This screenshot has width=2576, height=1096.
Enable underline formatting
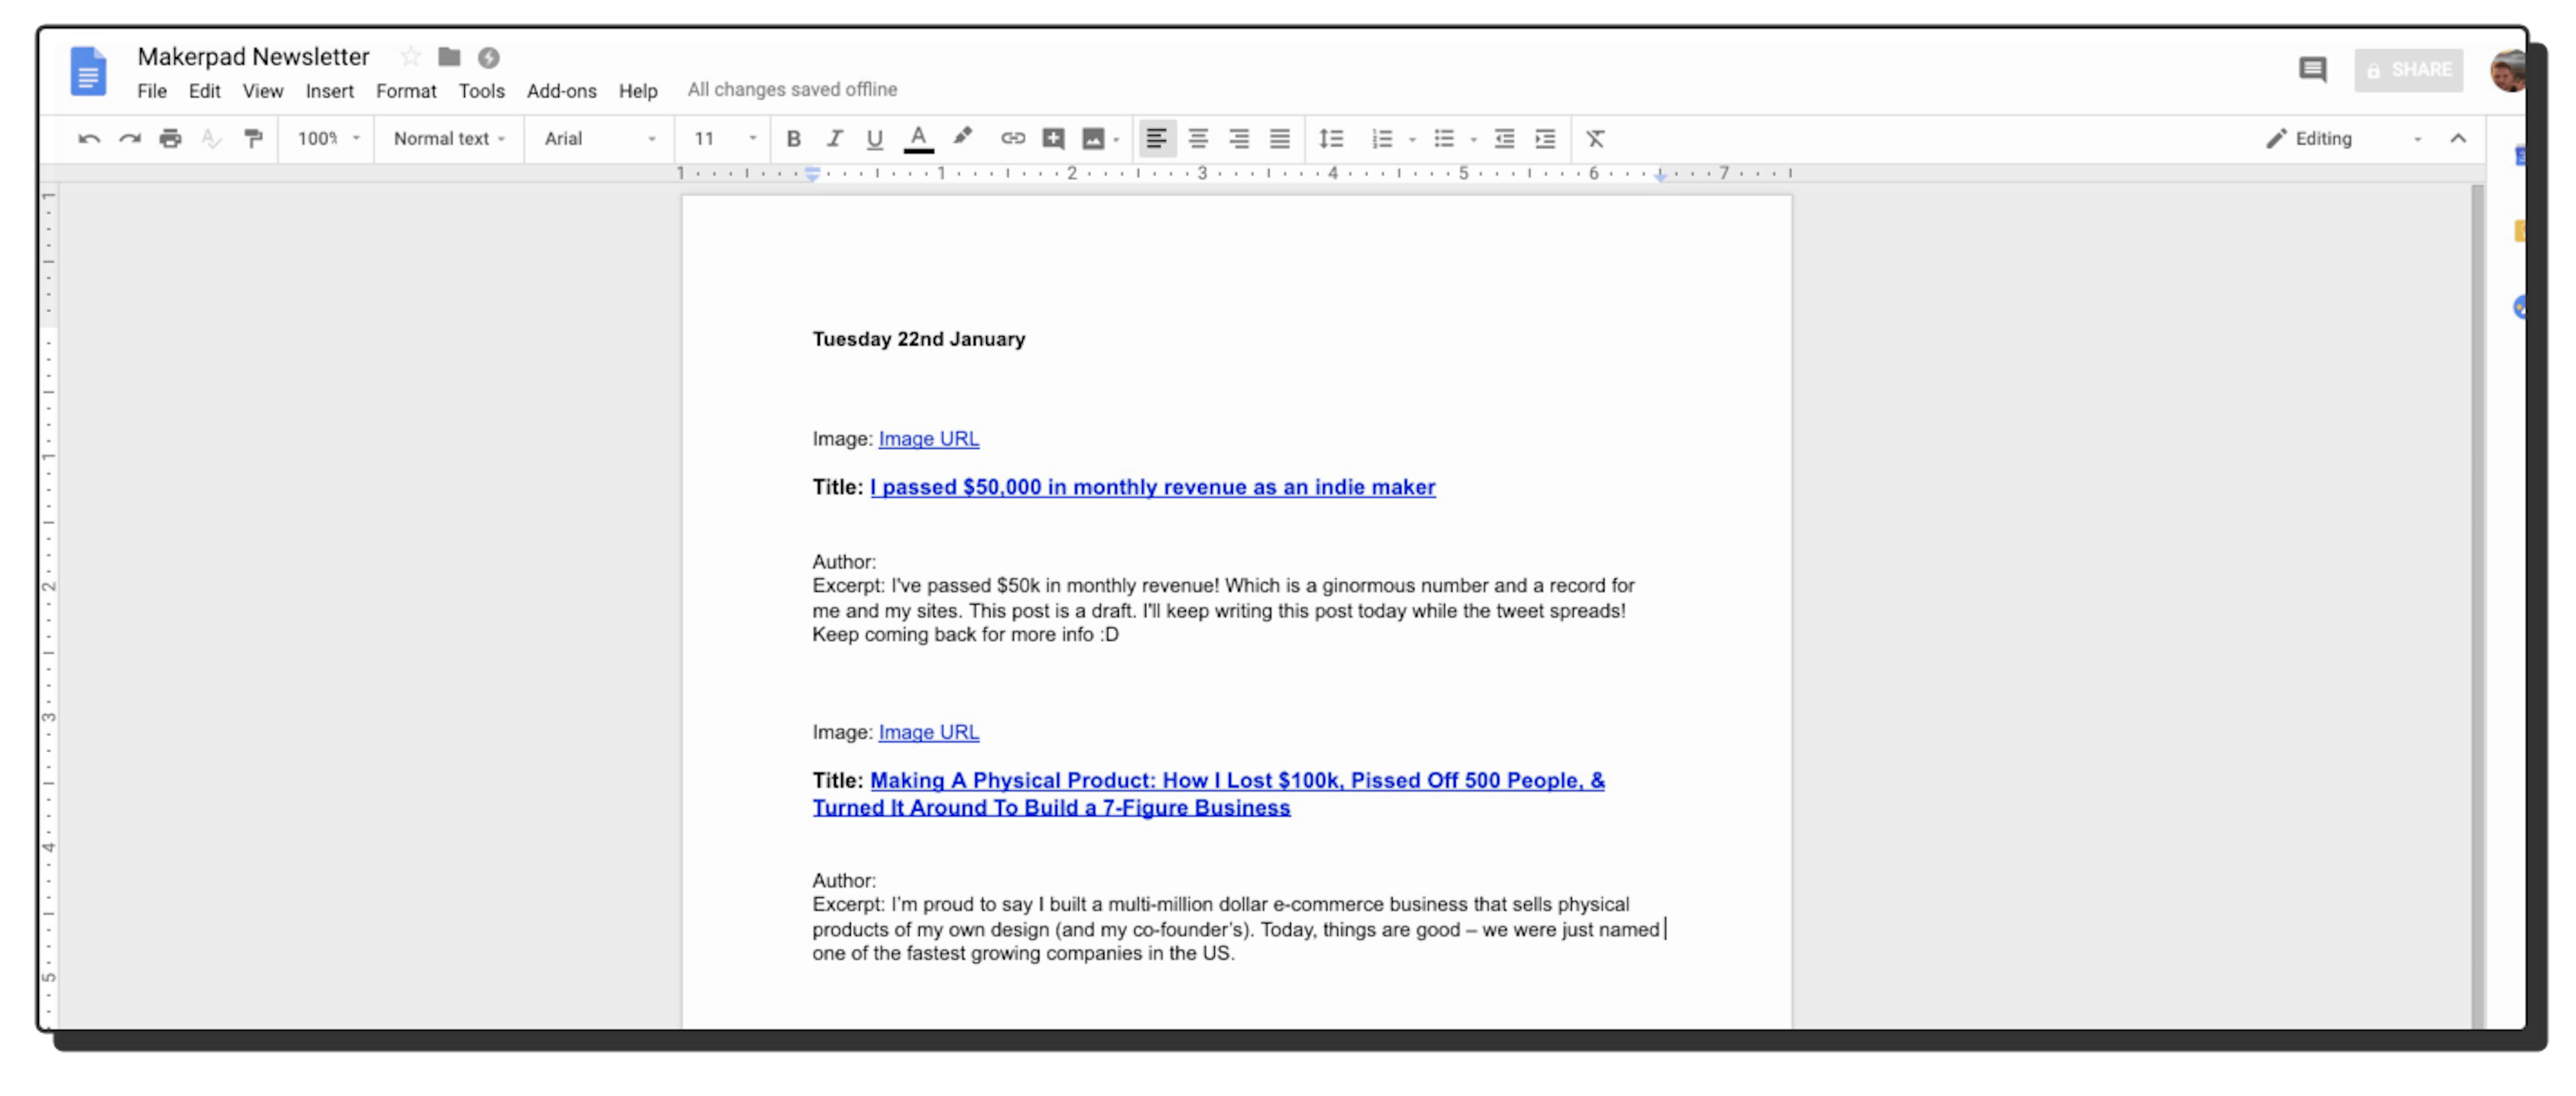(874, 139)
